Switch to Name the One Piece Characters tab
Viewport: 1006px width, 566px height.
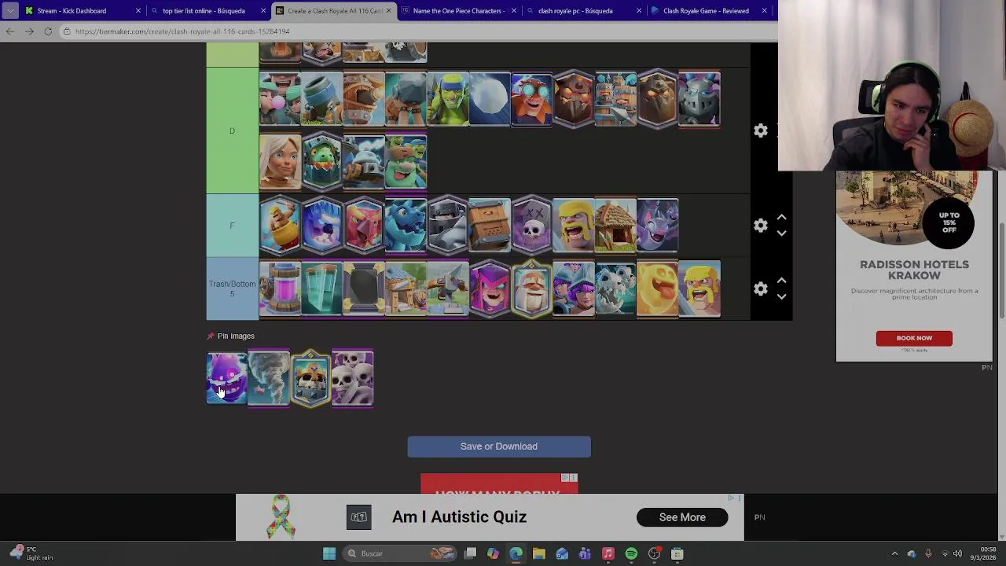point(458,11)
